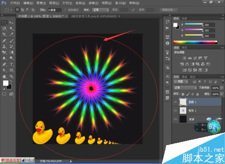Screen dimensions: 225x164
Task: Open the Adjustments panel flyout menu
Action: tap(222, 48)
